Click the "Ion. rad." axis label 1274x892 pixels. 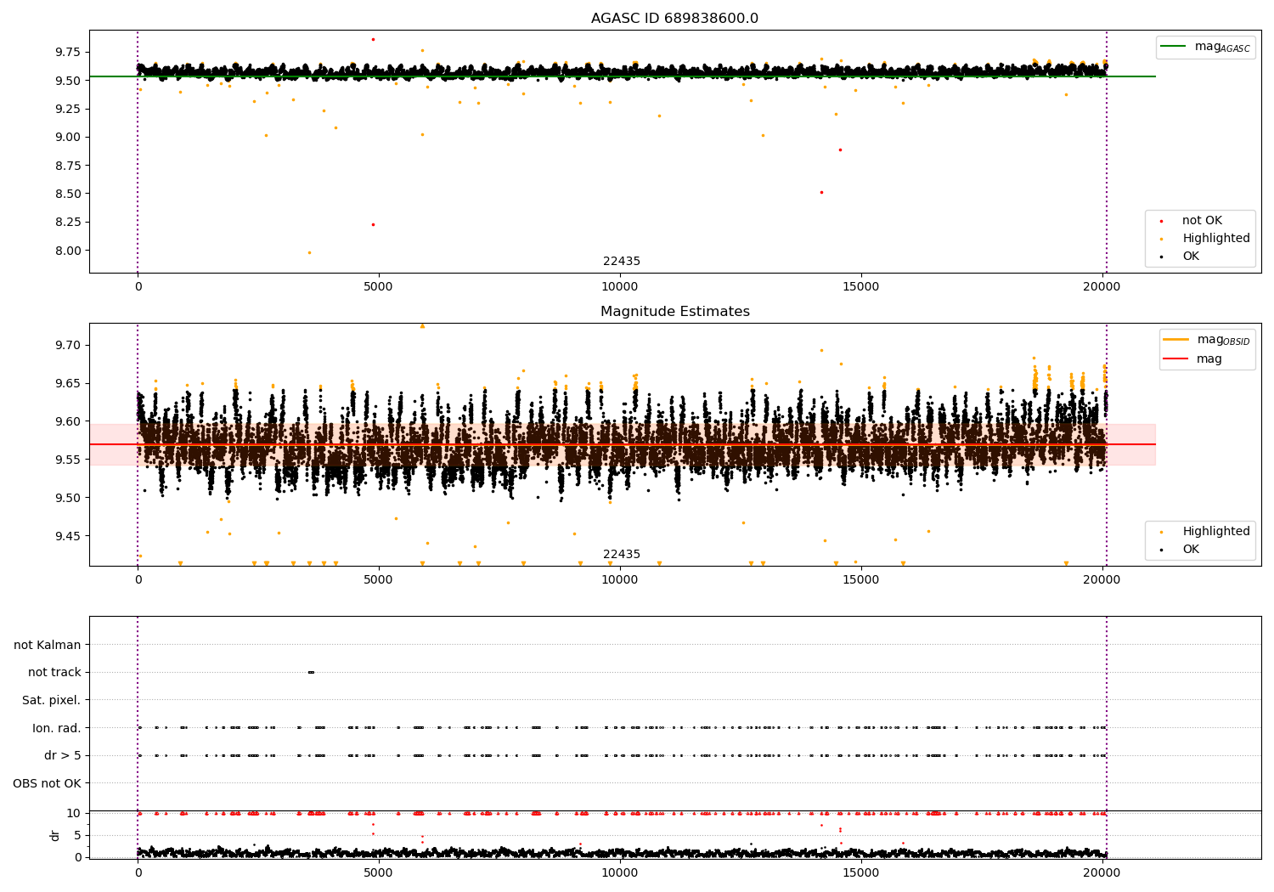57,728
